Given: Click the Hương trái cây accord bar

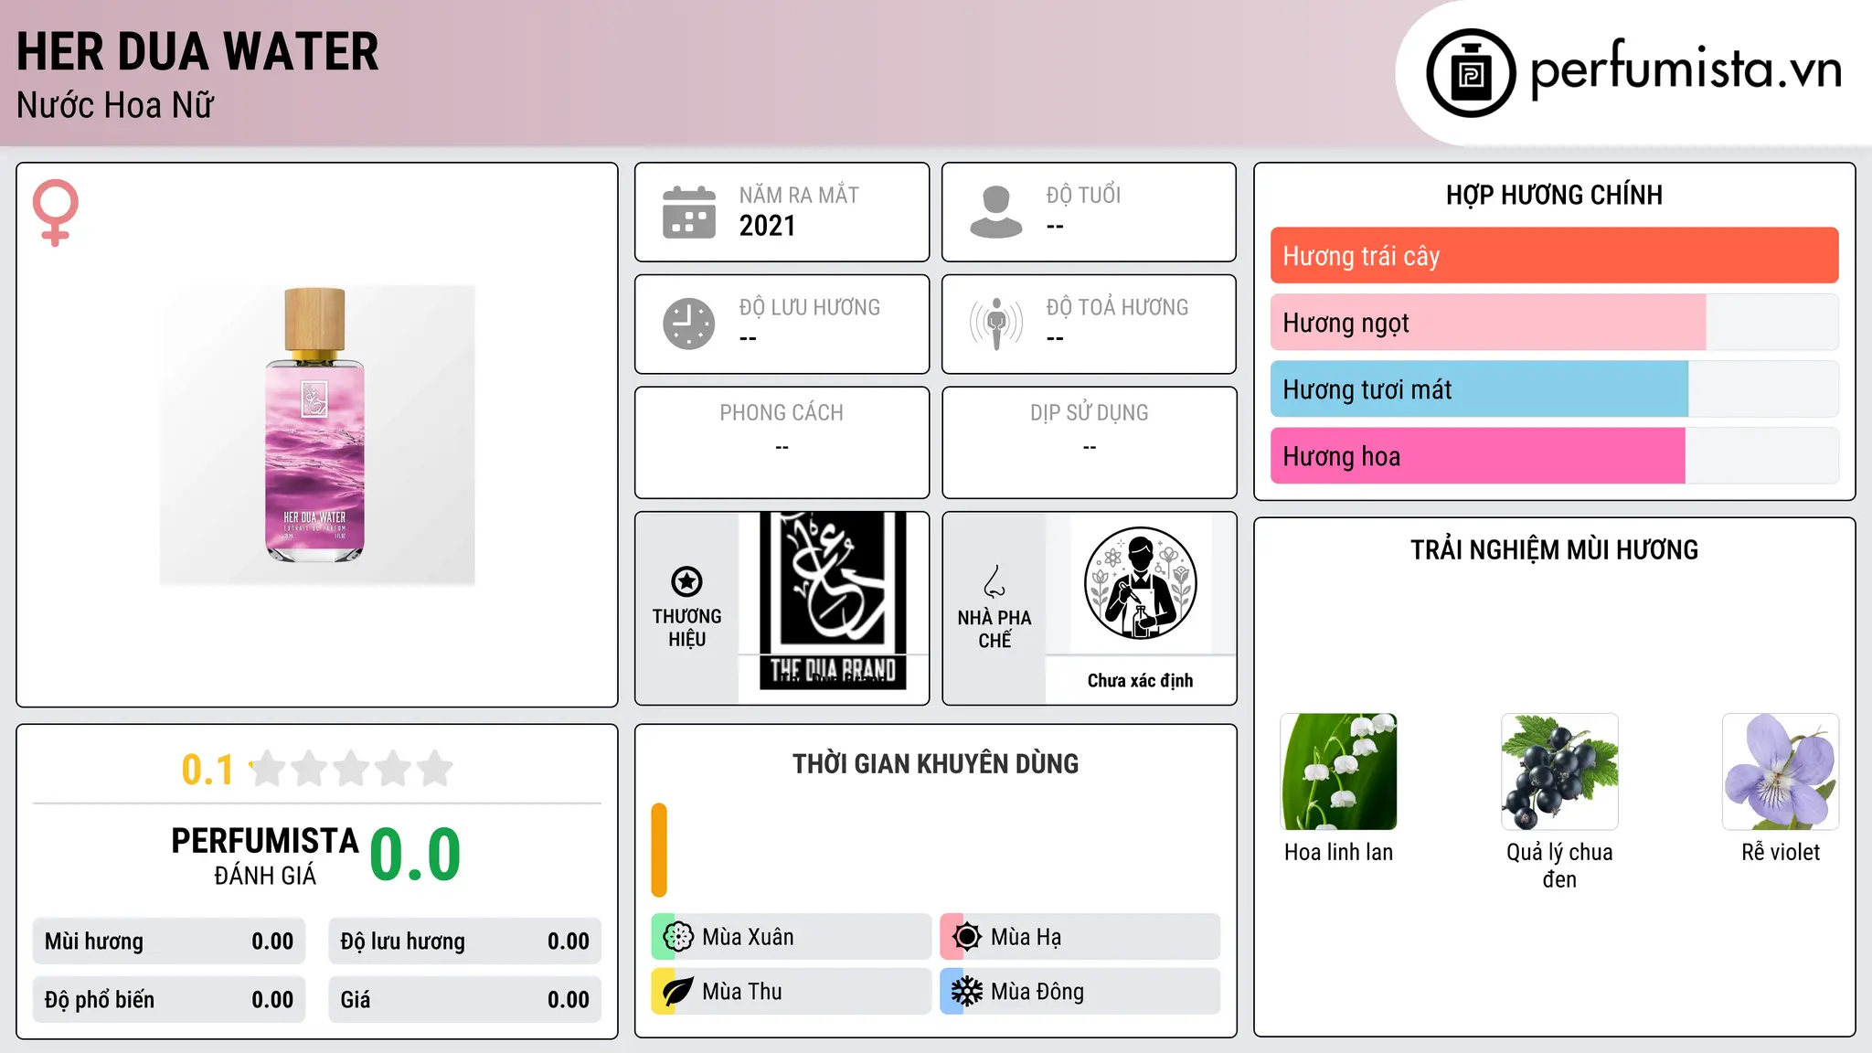Looking at the screenshot, I should click(x=1554, y=256).
